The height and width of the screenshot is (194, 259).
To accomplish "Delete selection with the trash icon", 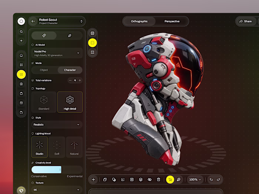I will [x=158, y=180].
